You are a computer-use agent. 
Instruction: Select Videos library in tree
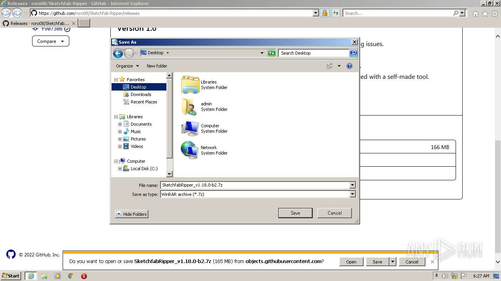click(137, 146)
